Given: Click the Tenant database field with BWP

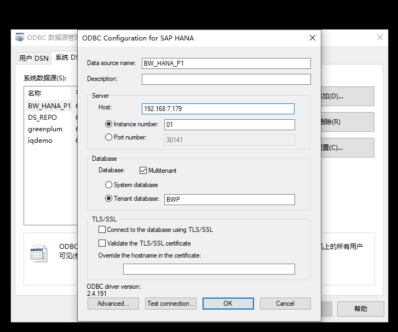Looking at the screenshot, I should coord(229,199).
